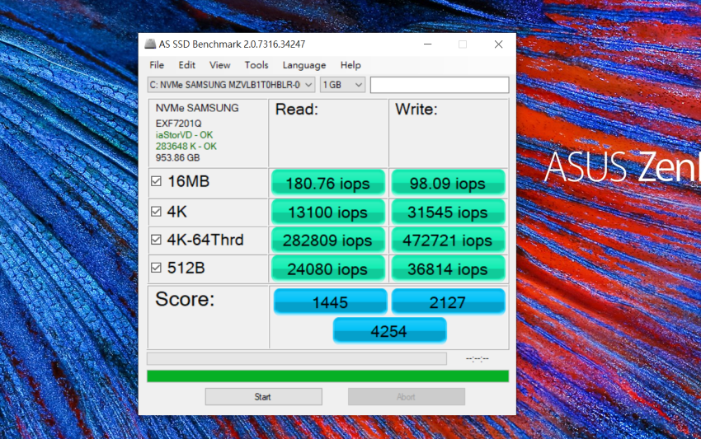This screenshot has height=439, width=701.
Task: Open the Help menu
Action: [350, 65]
